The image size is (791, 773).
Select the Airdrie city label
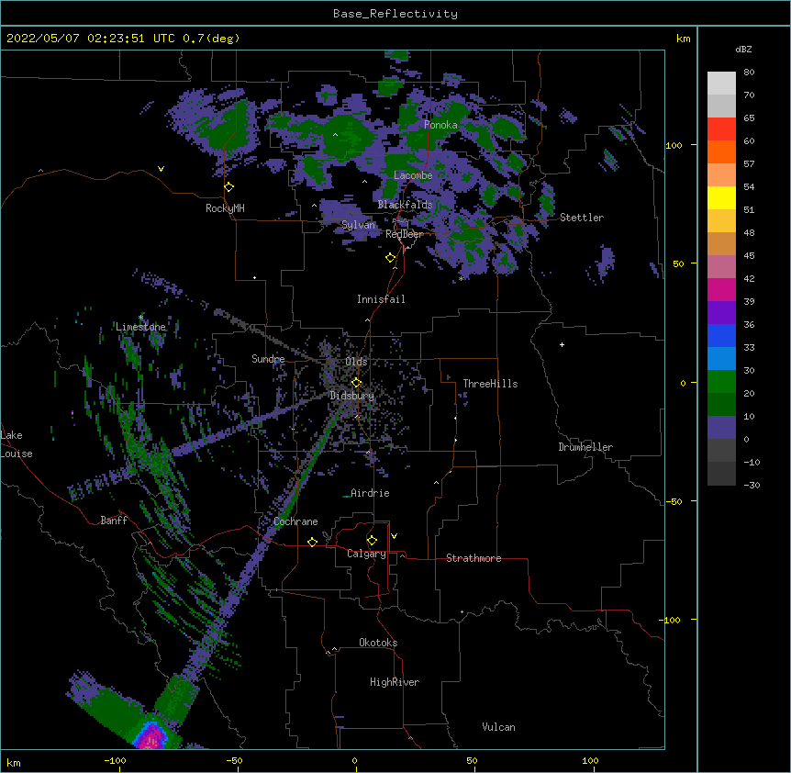(x=370, y=493)
